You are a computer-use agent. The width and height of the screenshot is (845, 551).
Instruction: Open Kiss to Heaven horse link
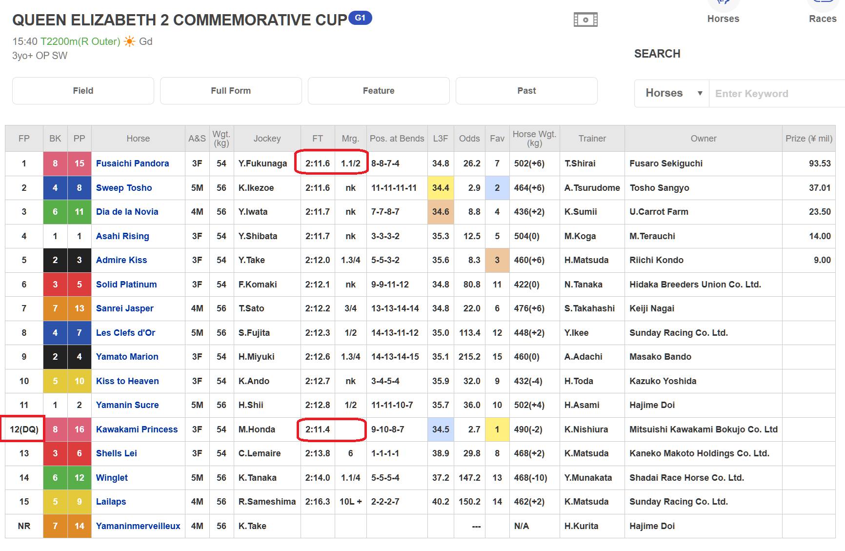(x=127, y=381)
